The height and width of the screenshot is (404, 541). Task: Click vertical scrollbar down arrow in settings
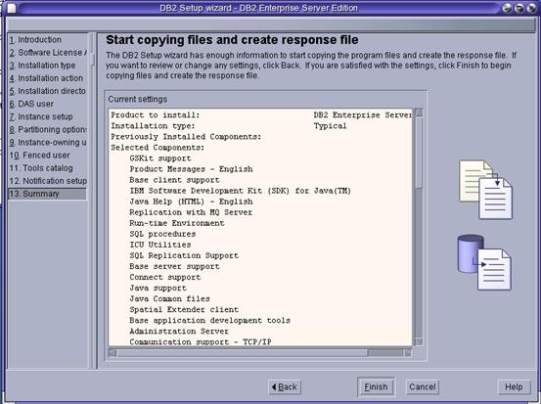pos(419,342)
